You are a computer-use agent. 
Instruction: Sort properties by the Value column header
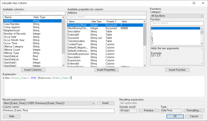(x=131, y=21)
